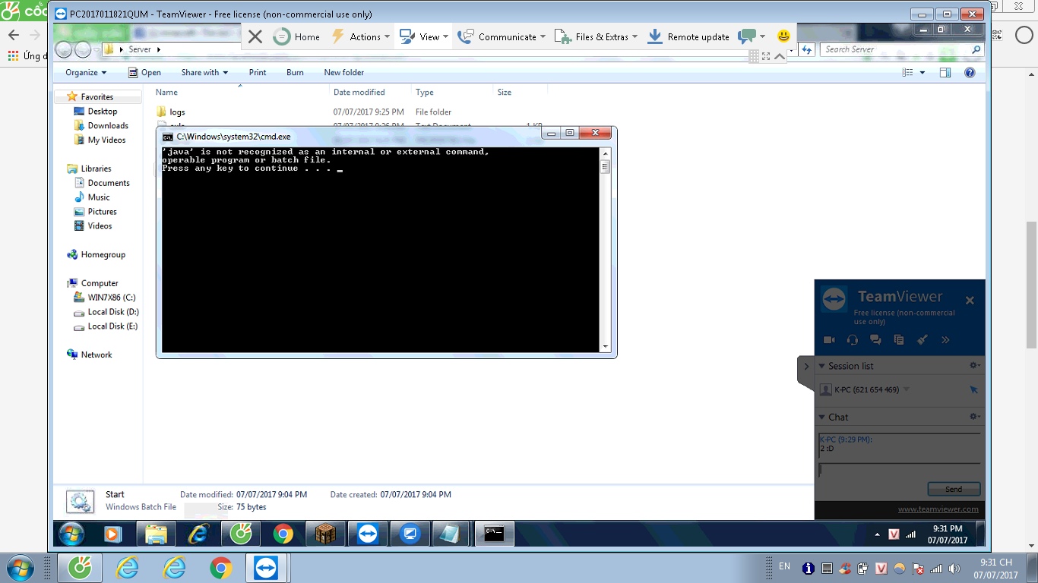Click the whiteboard brush icon in TeamViewer panel

tap(922, 340)
